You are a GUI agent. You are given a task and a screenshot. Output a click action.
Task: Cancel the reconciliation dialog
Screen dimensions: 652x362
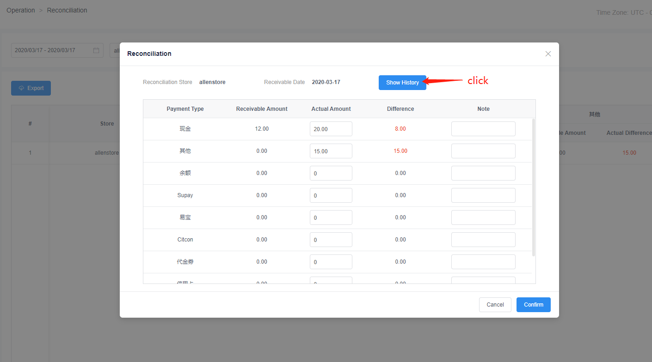tap(495, 305)
